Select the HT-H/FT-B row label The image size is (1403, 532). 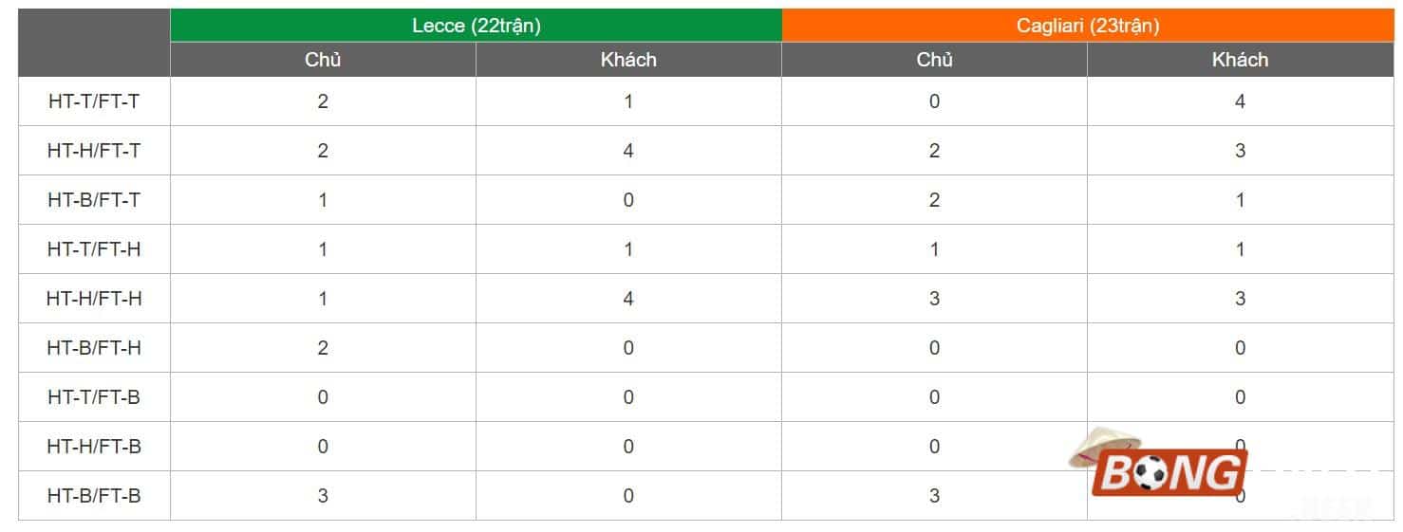point(94,447)
